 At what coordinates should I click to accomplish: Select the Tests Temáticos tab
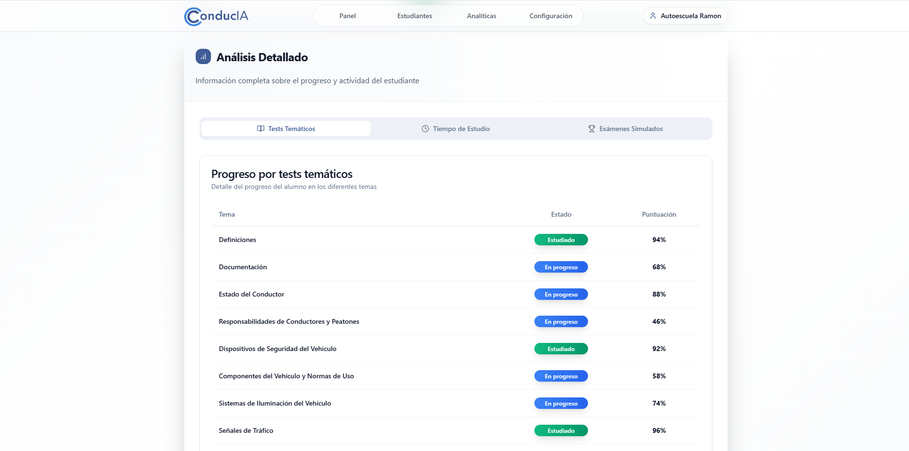tap(286, 129)
